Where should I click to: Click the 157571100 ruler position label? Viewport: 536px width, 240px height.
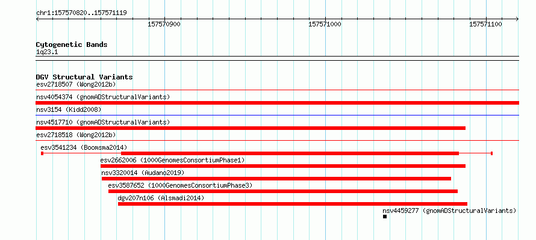click(x=486, y=24)
